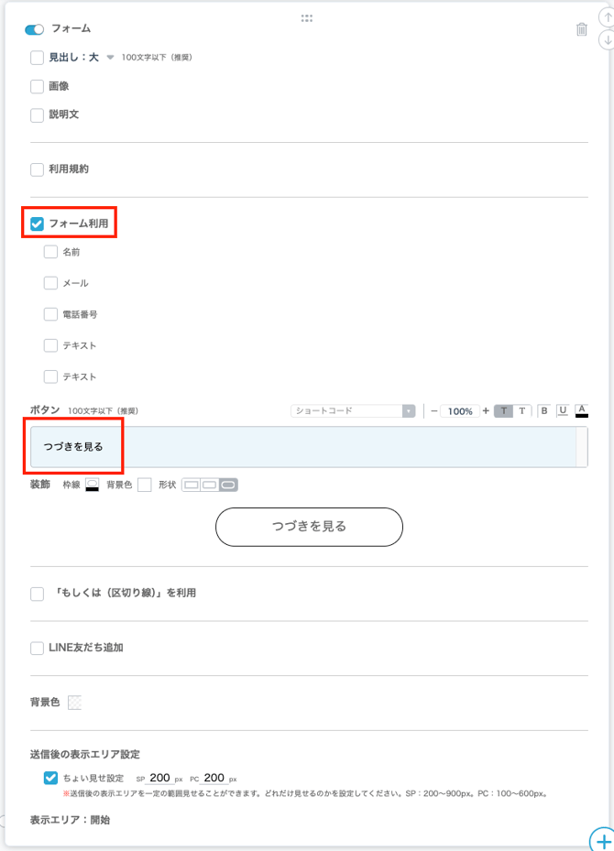Add new block with plus icon
Viewport: 614px width, 851px height.
(x=603, y=840)
